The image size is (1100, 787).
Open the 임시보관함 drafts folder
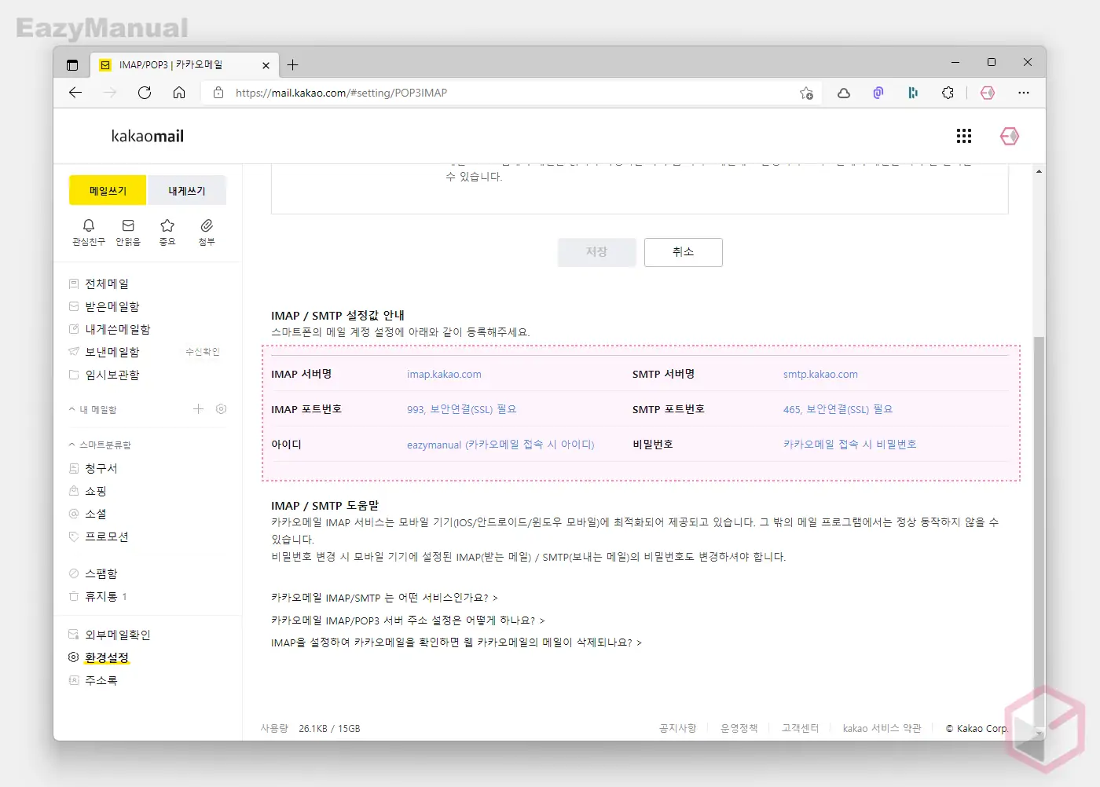[x=112, y=375]
